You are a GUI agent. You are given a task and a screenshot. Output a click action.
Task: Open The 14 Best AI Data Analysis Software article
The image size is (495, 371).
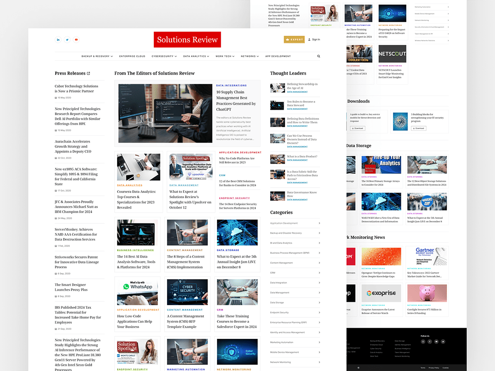pos(136,262)
